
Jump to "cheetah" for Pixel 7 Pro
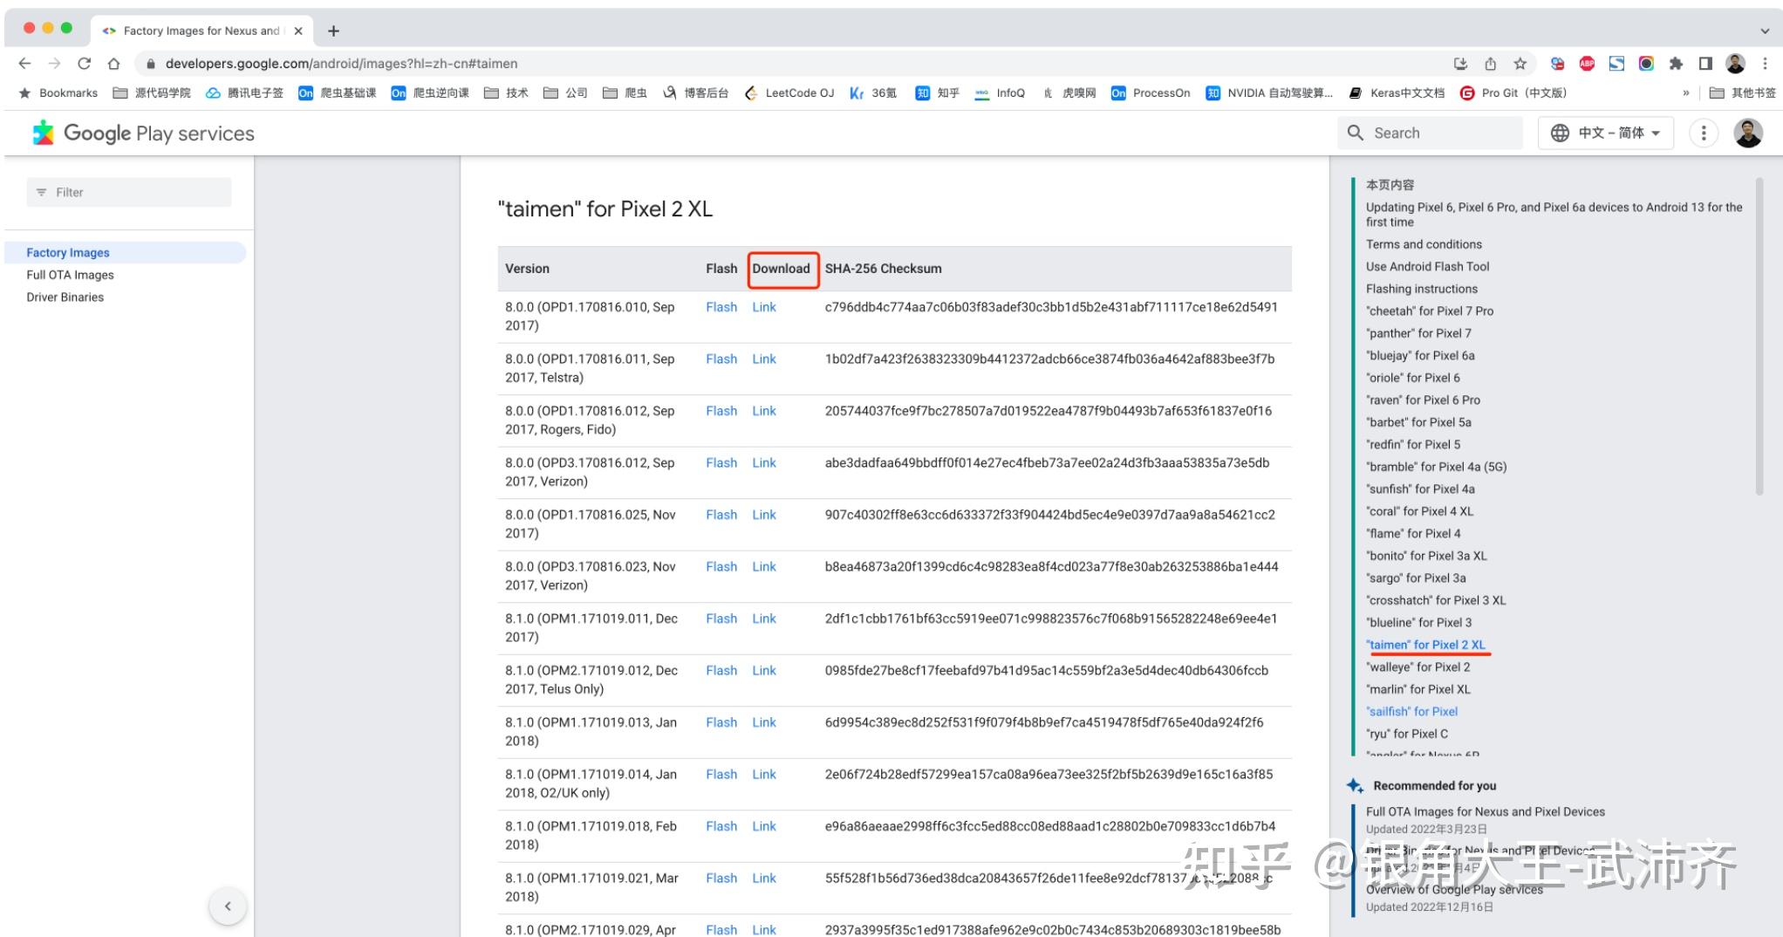1430,311
